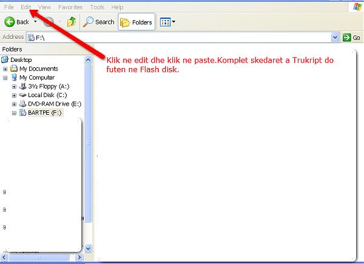Click the floppy drive icon
Image resolution: width=364 pixels, height=264 pixels.
point(22,86)
